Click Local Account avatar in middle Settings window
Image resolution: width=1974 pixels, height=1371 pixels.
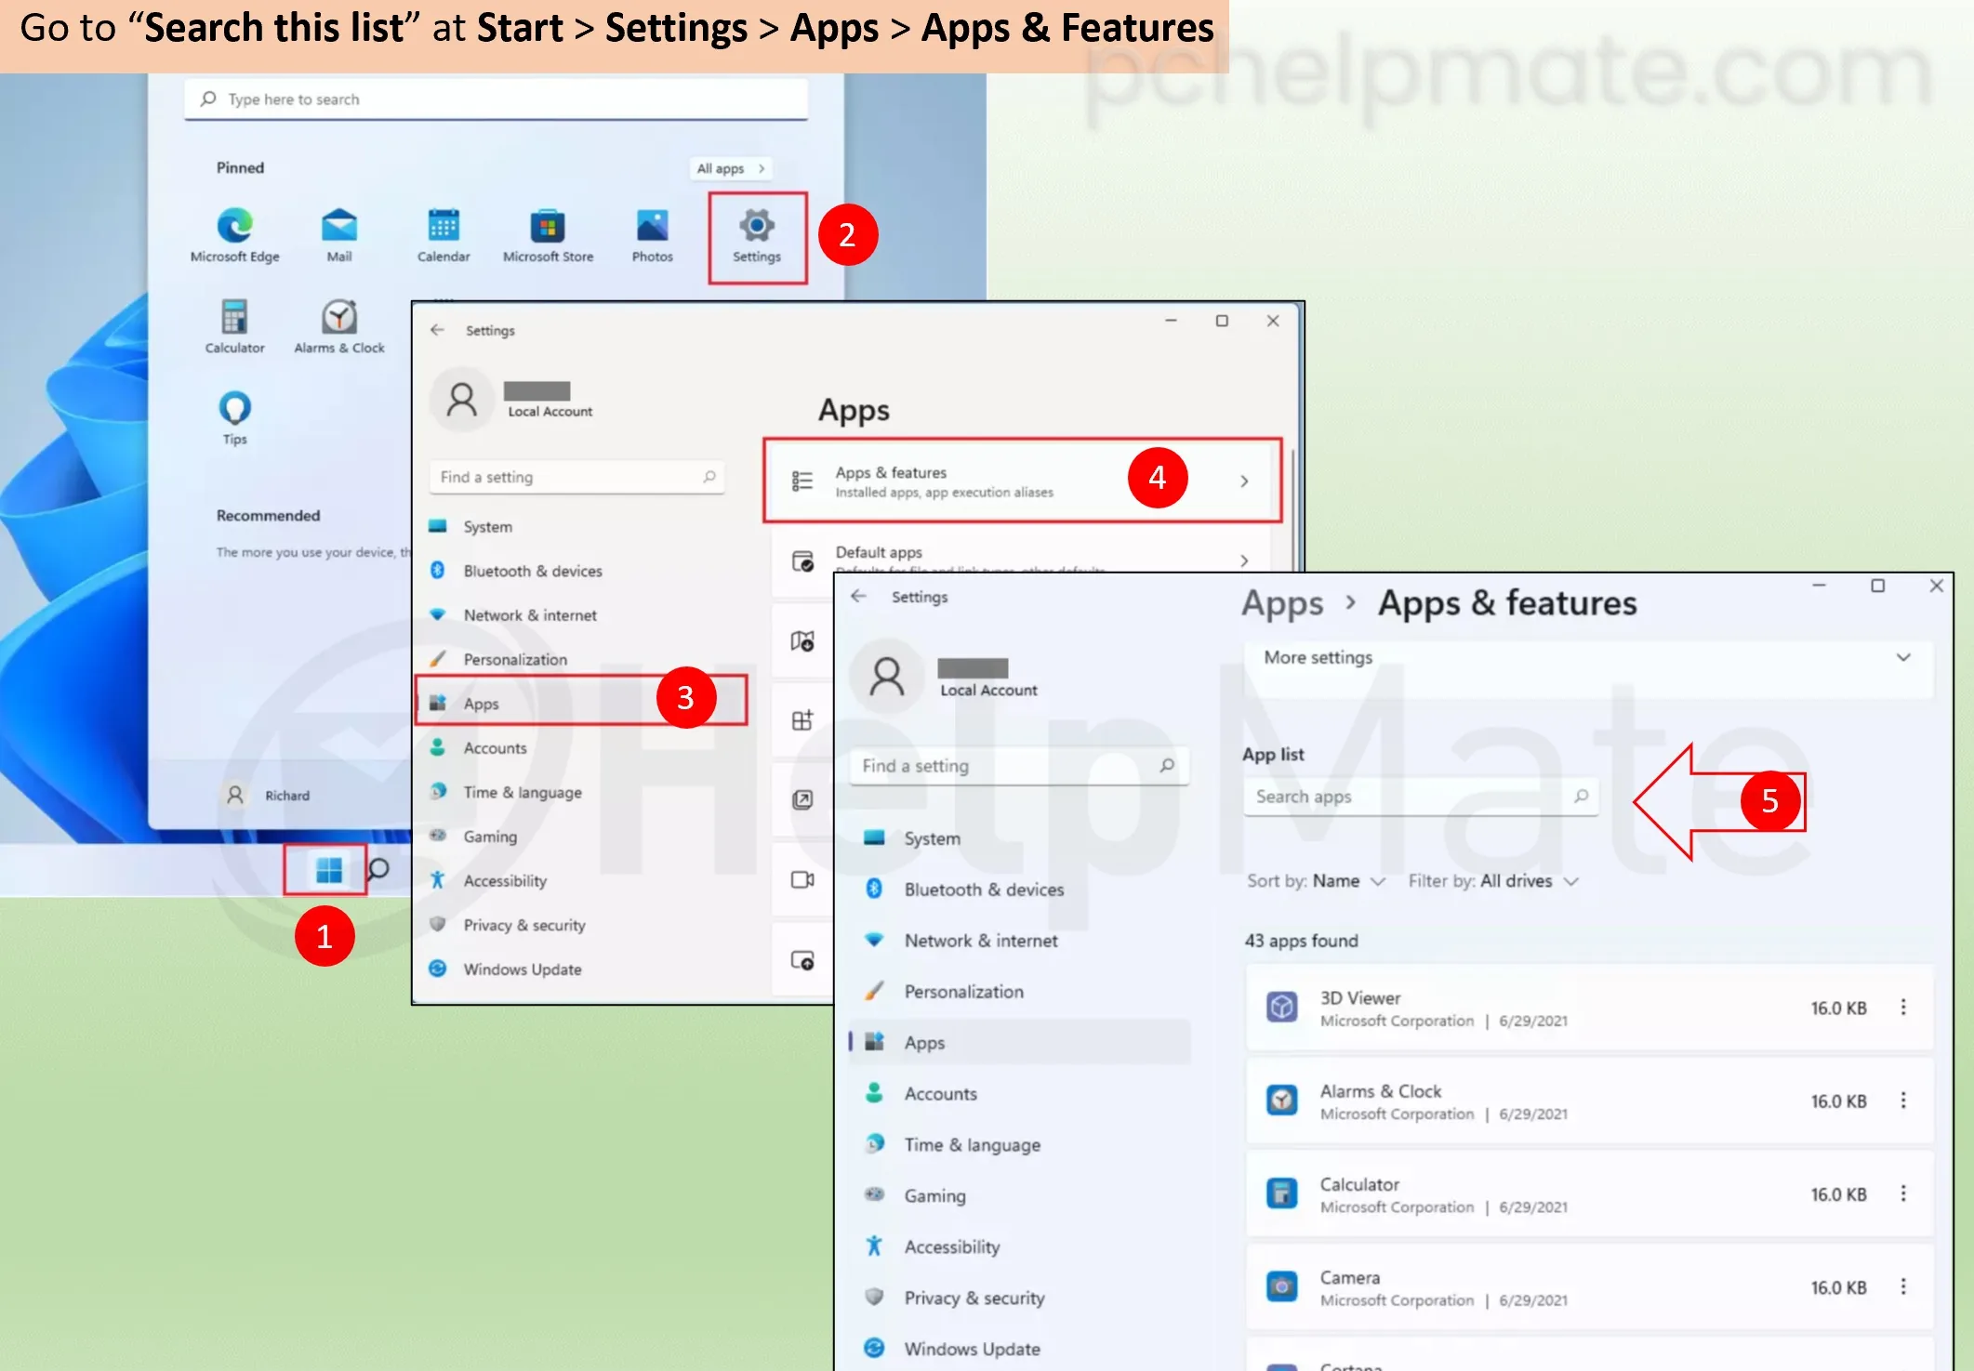click(x=461, y=400)
